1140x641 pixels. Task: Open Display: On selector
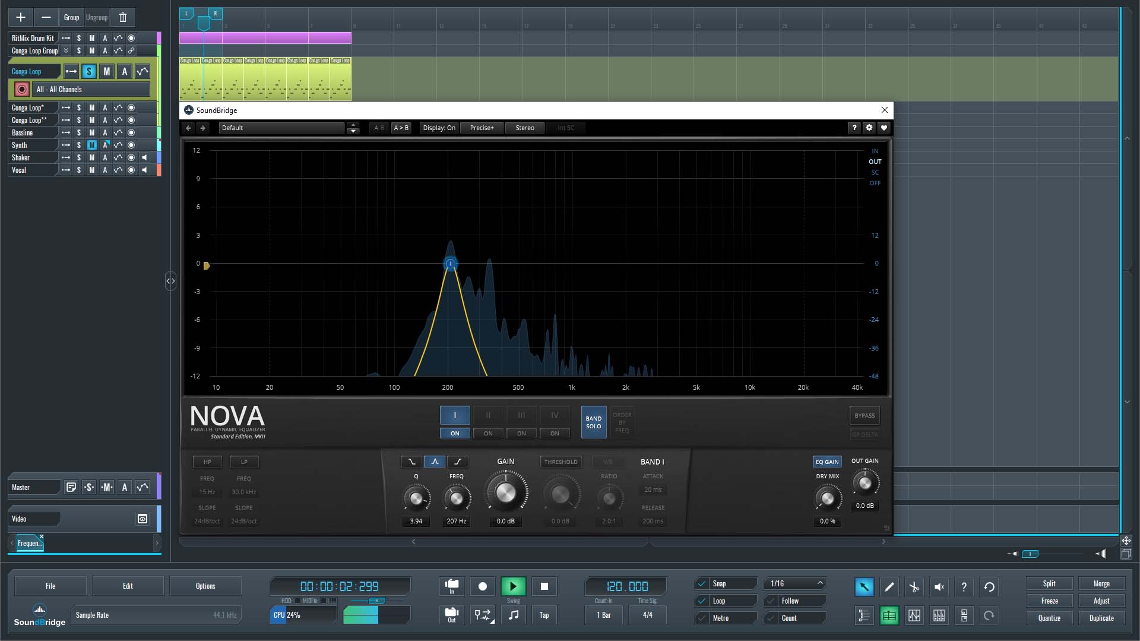(439, 128)
